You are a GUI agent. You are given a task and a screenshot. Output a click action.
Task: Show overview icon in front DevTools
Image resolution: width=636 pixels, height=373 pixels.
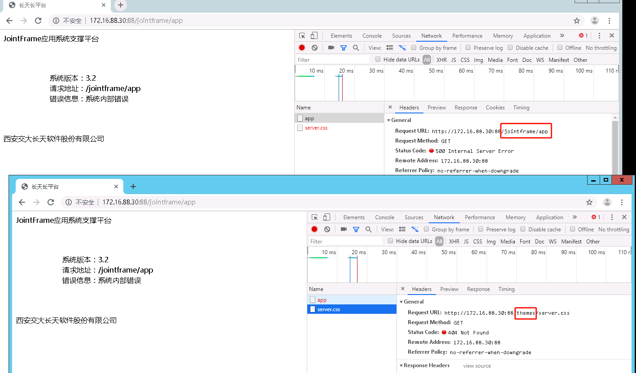[x=415, y=229]
